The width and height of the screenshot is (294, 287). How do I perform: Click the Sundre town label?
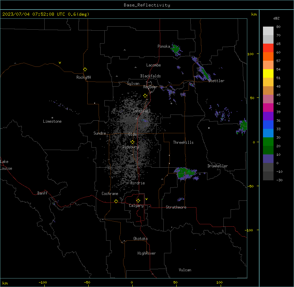tap(100, 133)
